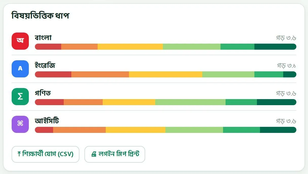Click the ইংরেজি average score text
This screenshot has width=308, height=174.
pyautogui.click(x=287, y=66)
